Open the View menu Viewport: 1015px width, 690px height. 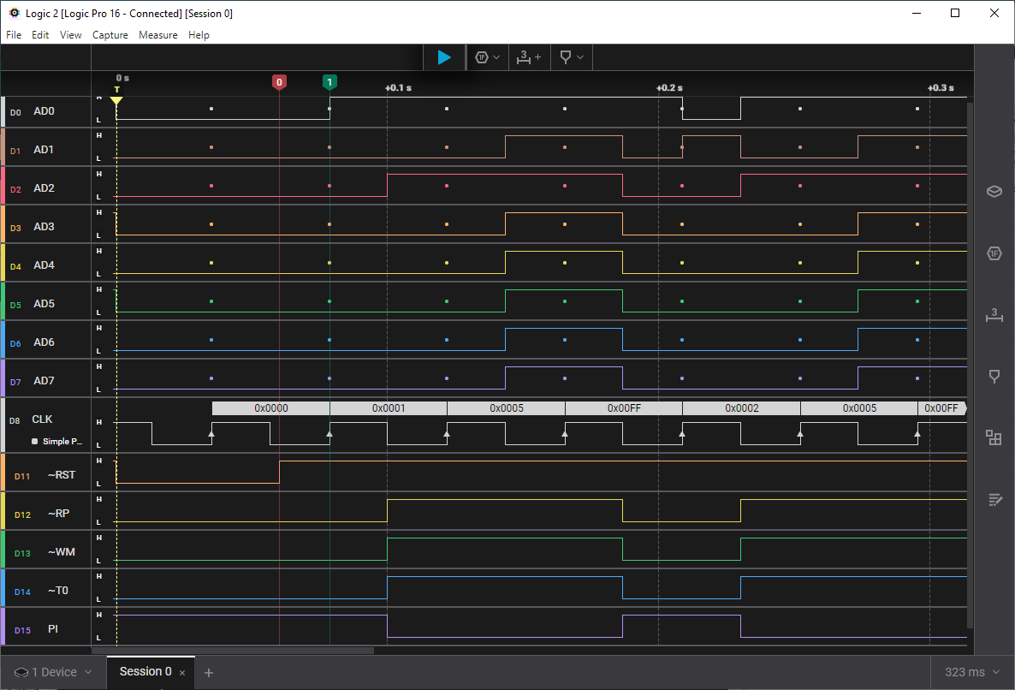[x=70, y=35]
